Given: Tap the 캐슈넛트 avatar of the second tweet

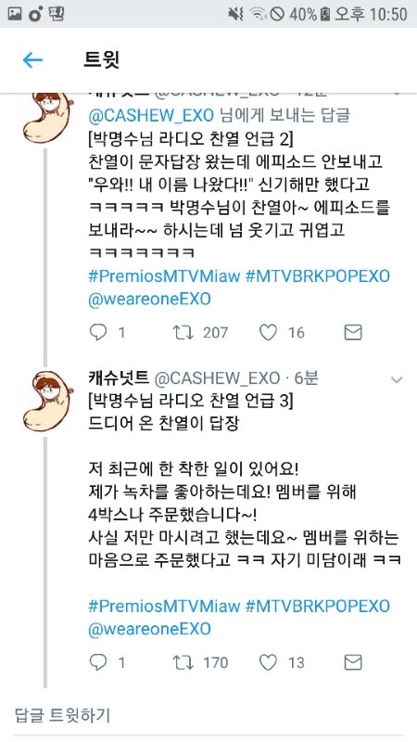Looking at the screenshot, I should pos(46,402).
